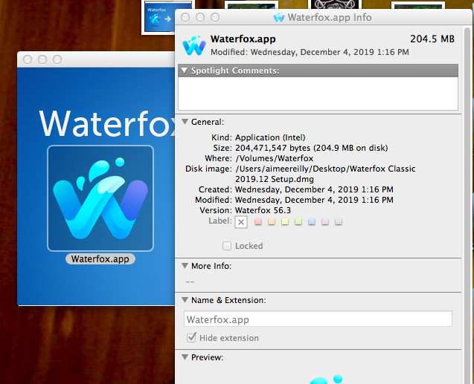This screenshot has width=474, height=384.
Task: Apply the blue label color
Action: (x=312, y=222)
